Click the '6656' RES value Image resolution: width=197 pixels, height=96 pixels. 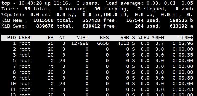(103, 43)
